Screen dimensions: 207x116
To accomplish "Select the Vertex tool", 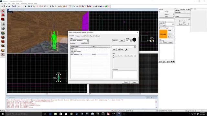I will 3,55.
